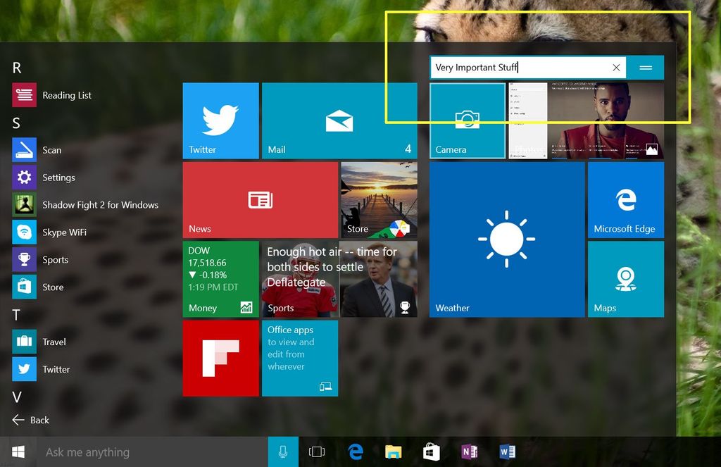The width and height of the screenshot is (721, 467).
Task: Click the Back link at bottom of list
Action: click(x=37, y=420)
